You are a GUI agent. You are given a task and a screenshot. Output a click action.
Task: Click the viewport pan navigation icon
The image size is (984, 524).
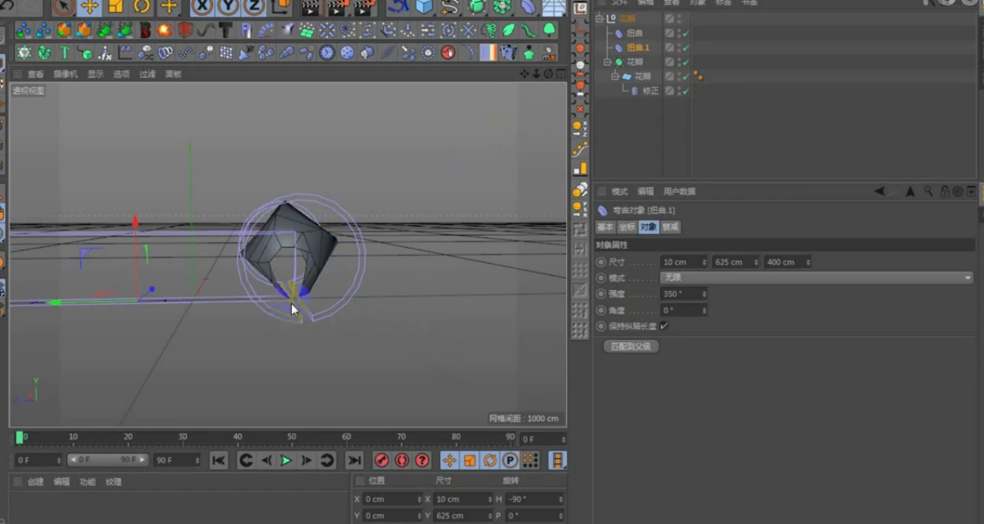[524, 74]
